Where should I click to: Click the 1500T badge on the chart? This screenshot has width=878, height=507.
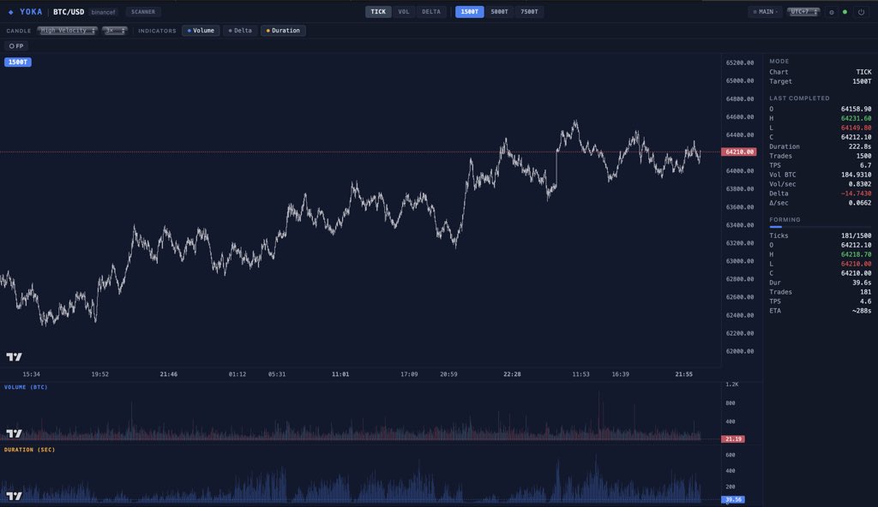tap(18, 63)
